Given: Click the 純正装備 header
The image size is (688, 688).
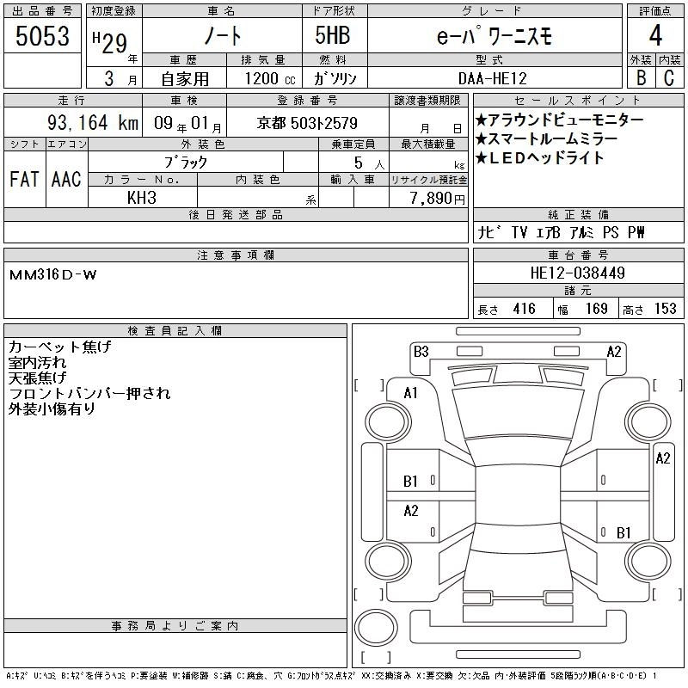Looking at the screenshot, I should pyautogui.click(x=578, y=214).
